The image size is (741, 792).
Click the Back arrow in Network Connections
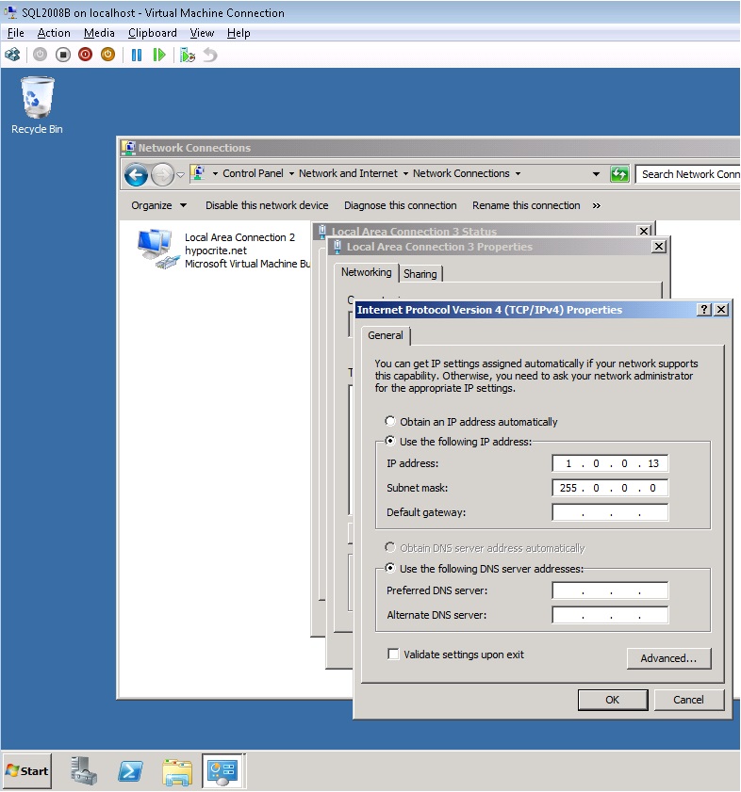pyautogui.click(x=136, y=175)
